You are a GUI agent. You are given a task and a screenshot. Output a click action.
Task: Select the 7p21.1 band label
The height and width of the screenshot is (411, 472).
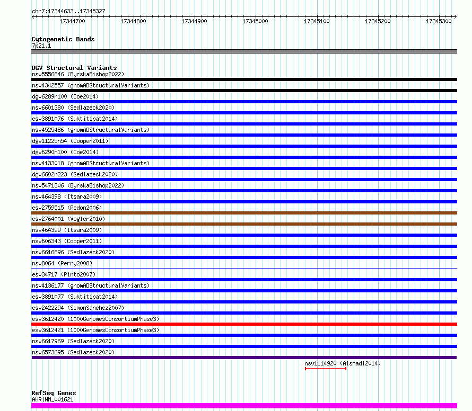pyautogui.click(x=41, y=46)
